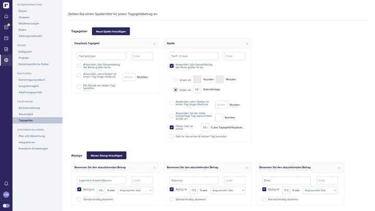375x211 pixels.
Task: Enable 'Per Stunde am letzten Tag bezahlen'
Action: (79, 86)
